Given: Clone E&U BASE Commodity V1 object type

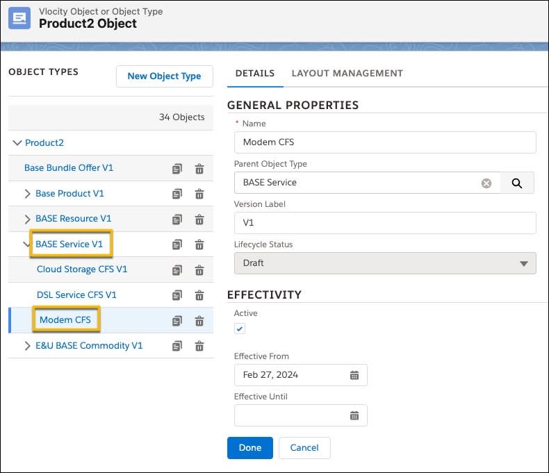Looking at the screenshot, I should [177, 347].
